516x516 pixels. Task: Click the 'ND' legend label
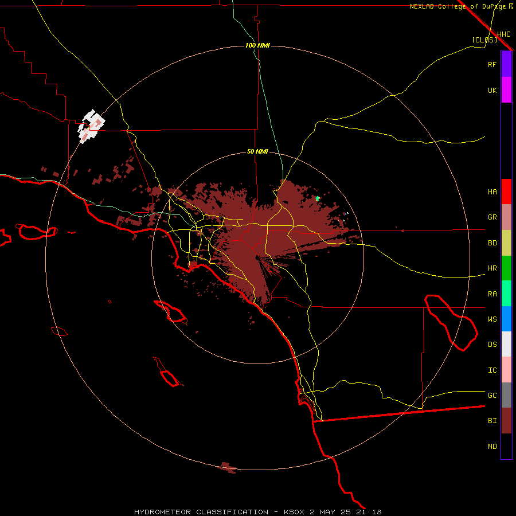point(492,447)
